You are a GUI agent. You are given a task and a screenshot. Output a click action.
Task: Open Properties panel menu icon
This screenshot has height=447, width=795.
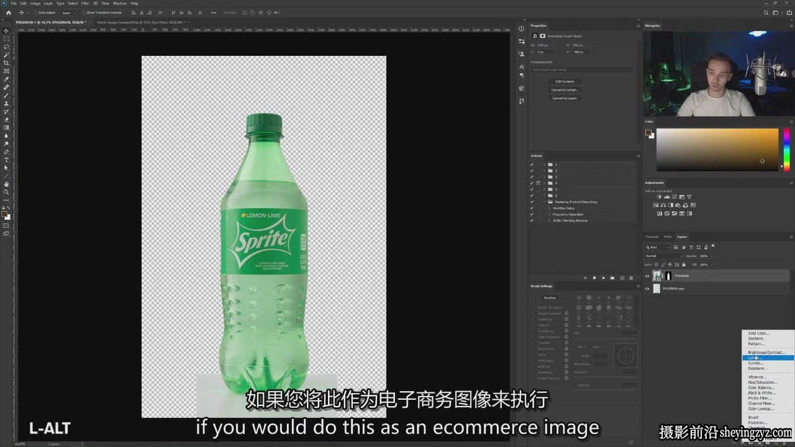click(x=638, y=25)
